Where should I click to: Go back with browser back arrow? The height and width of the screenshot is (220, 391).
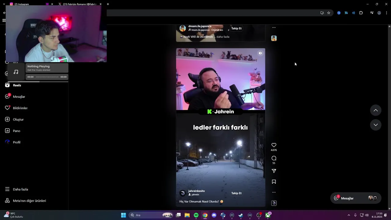[4, 13]
